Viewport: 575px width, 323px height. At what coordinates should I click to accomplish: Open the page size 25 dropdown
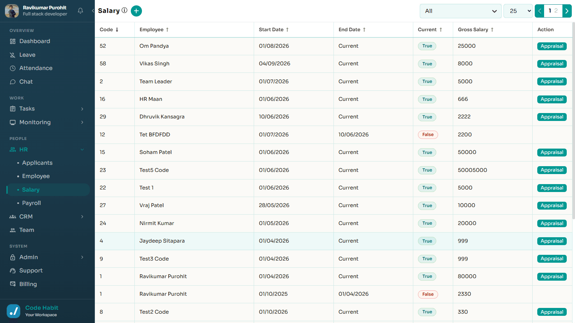click(x=518, y=11)
